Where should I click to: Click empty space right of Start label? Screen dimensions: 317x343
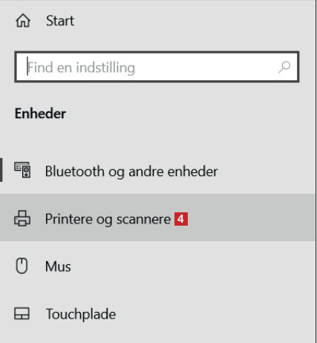pos(195,21)
